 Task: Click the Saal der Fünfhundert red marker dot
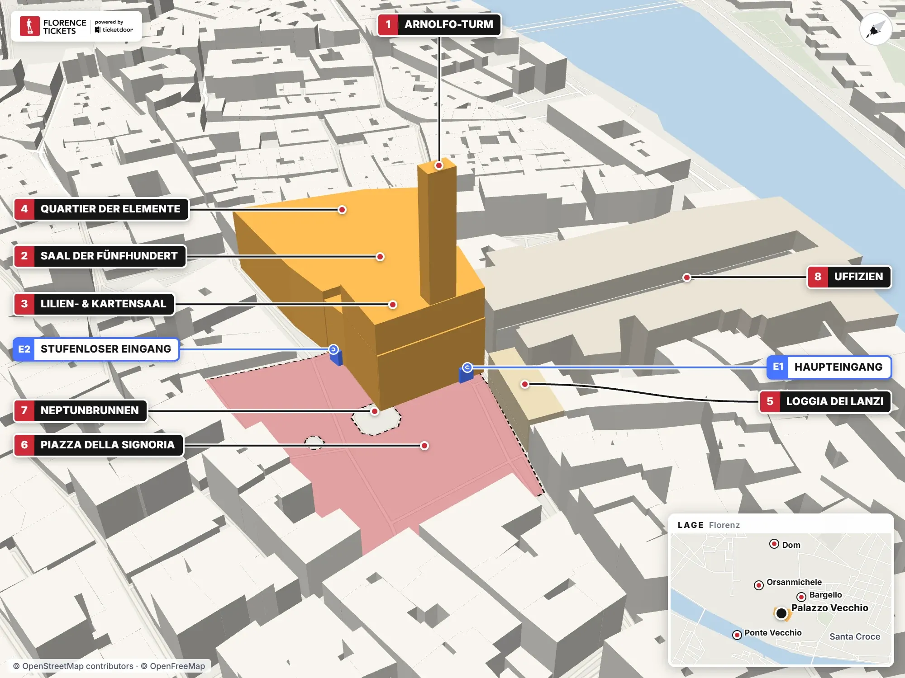tap(380, 257)
